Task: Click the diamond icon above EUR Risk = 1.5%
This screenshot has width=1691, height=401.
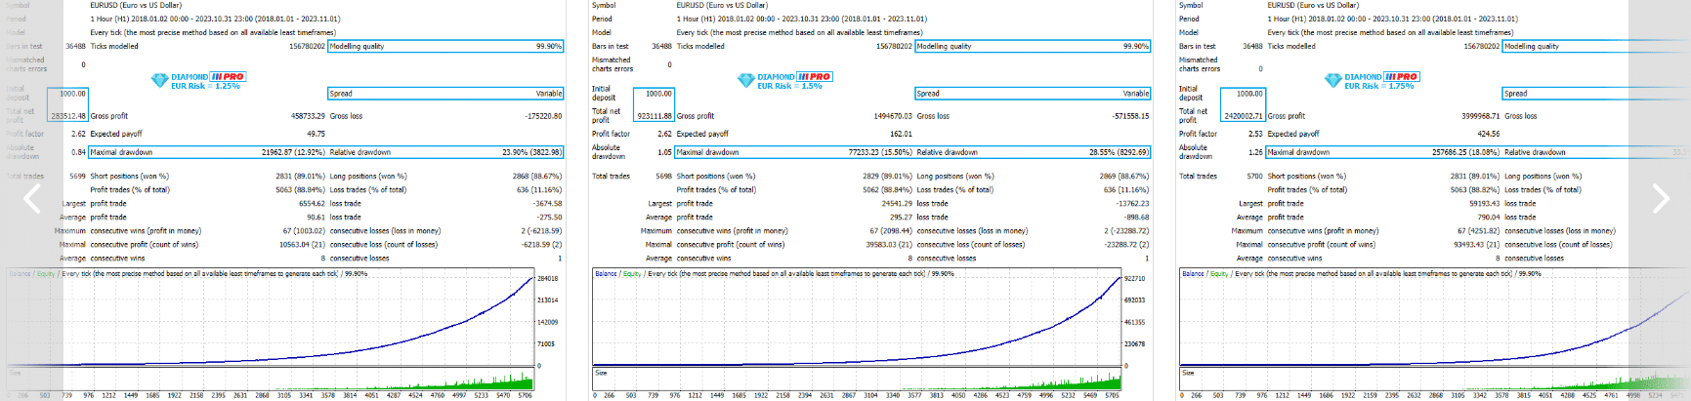Action: coord(745,81)
